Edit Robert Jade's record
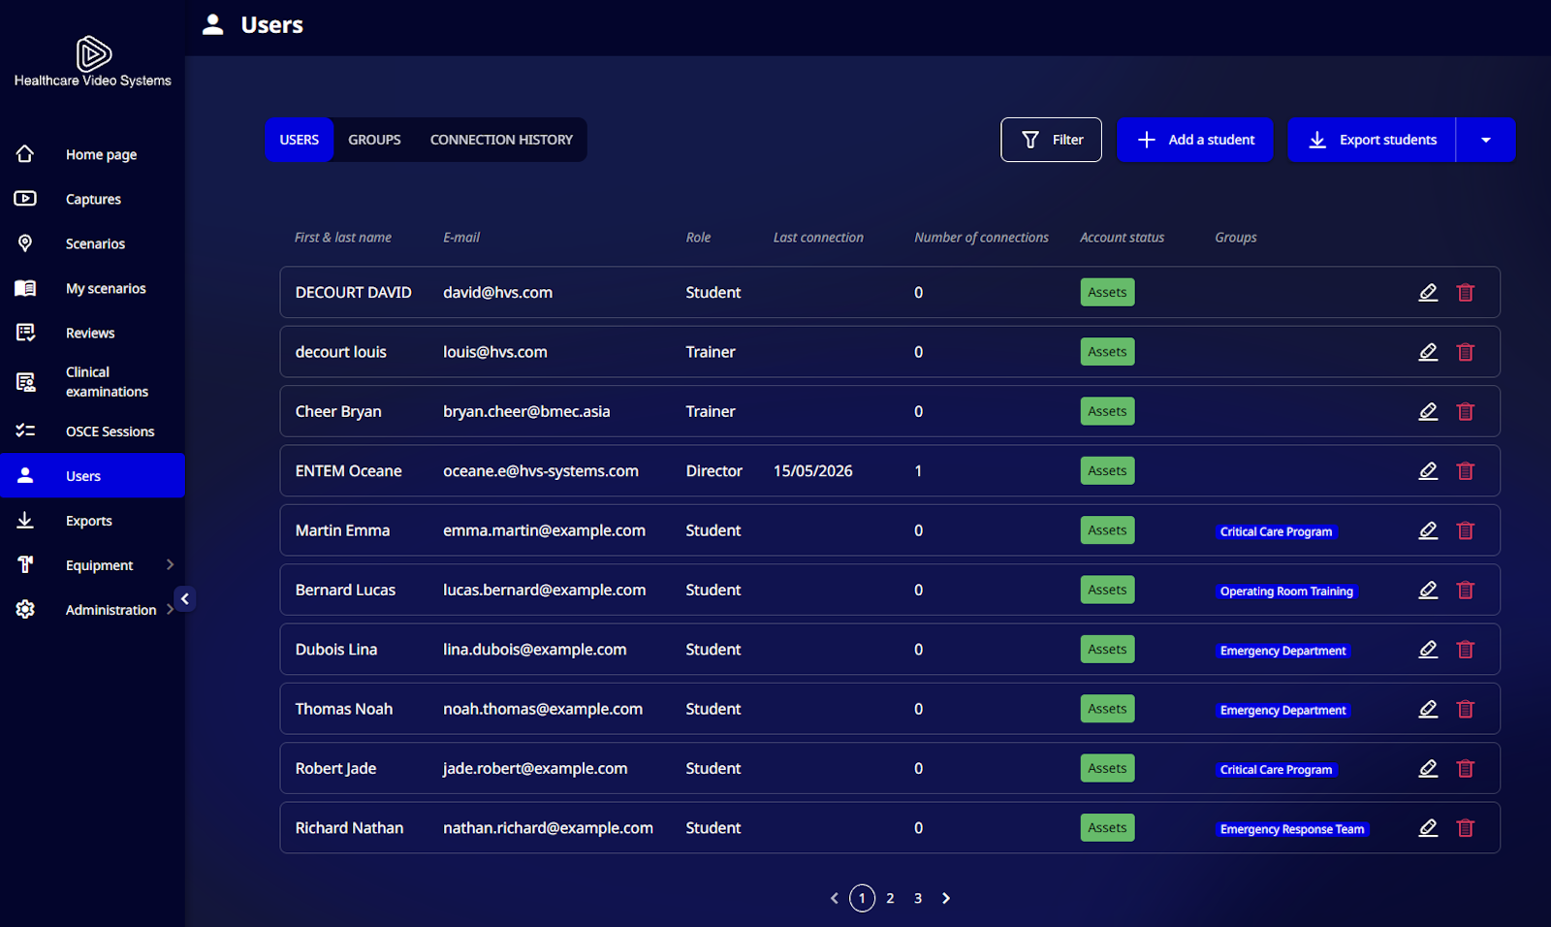The height and width of the screenshot is (927, 1551). coord(1428,768)
